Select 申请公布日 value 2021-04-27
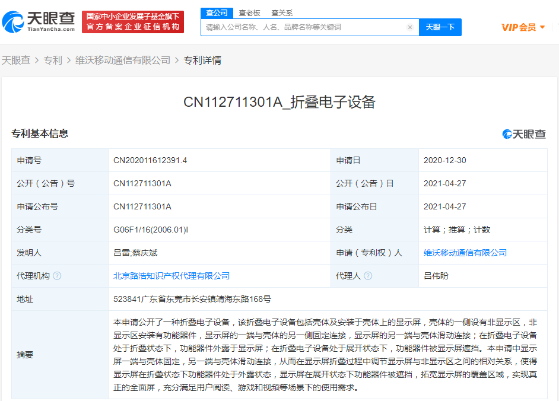Viewport: 559px width, 401px height. pyautogui.click(x=445, y=207)
